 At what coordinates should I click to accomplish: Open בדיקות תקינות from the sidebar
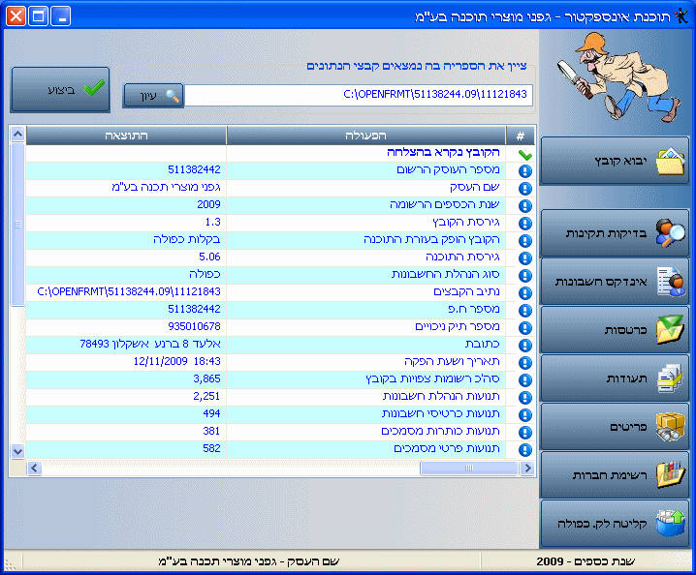coord(615,233)
